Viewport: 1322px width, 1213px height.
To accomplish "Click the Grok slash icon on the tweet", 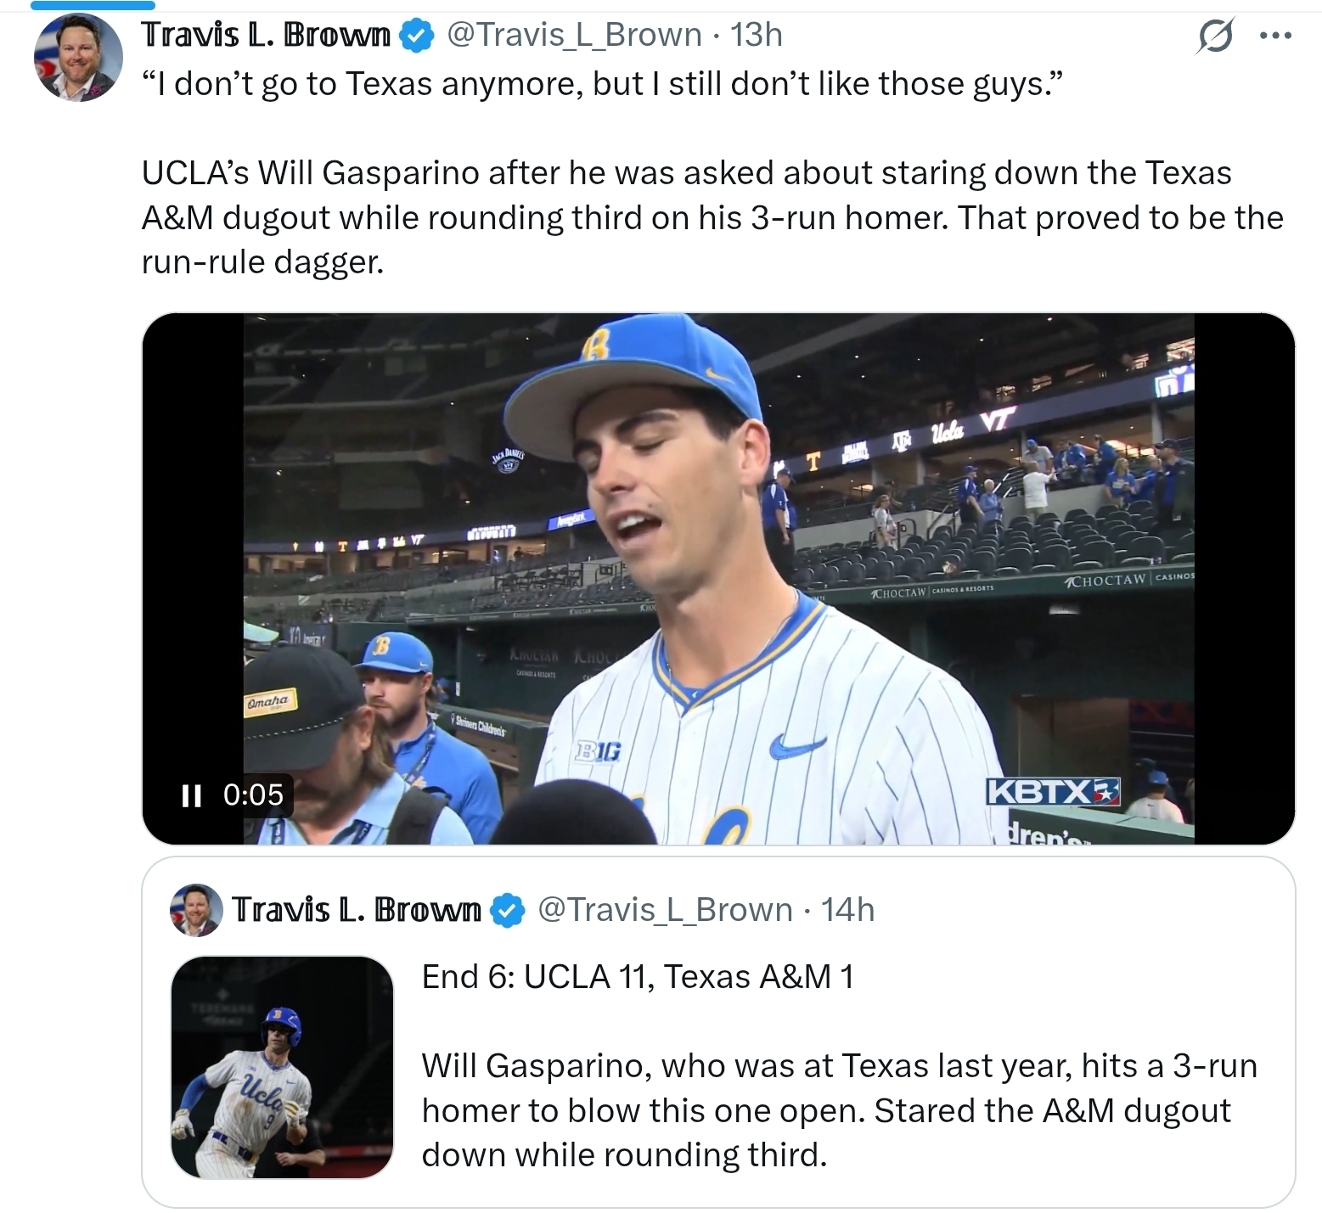I will [1214, 37].
